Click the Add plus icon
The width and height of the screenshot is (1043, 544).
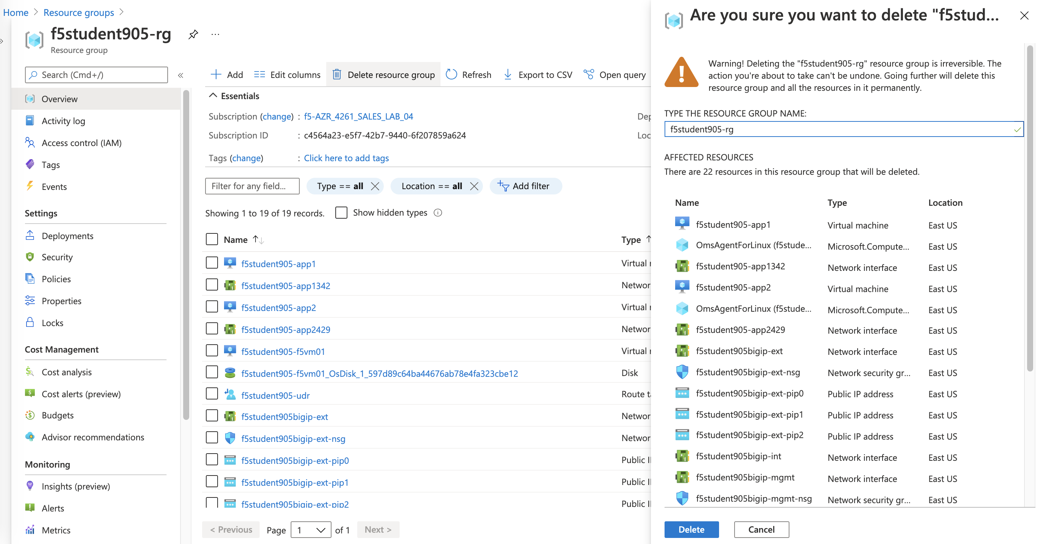tap(216, 75)
